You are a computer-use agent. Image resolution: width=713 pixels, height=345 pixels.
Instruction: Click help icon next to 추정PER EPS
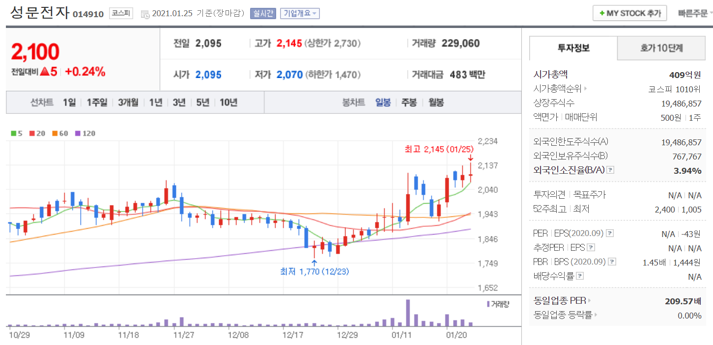[591, 247]
